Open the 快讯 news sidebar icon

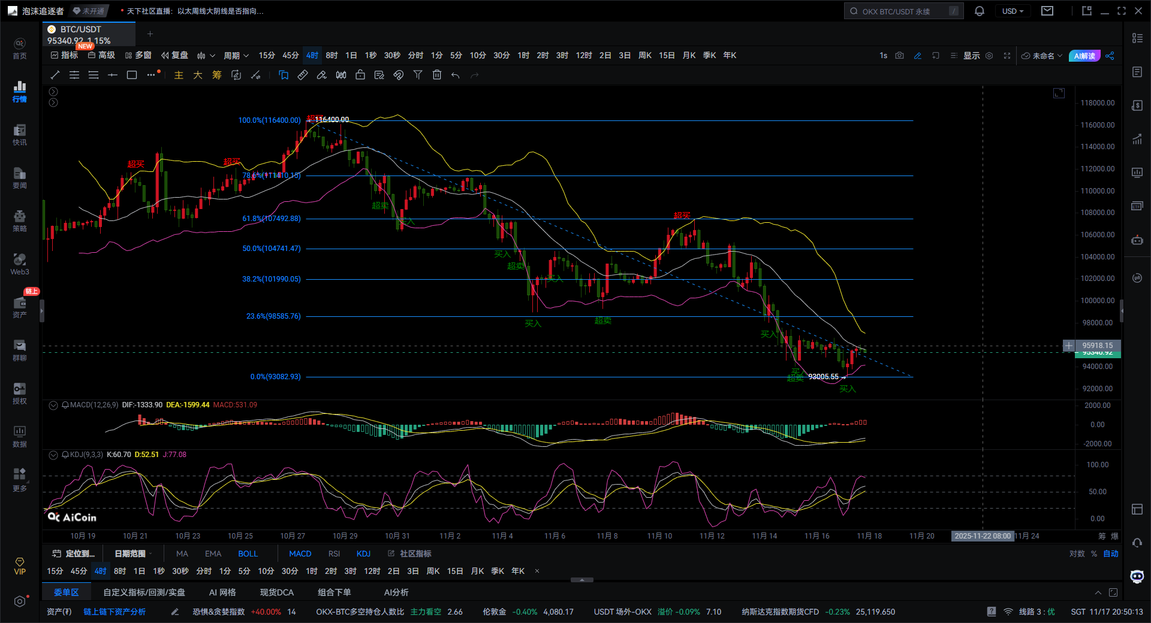20,135
